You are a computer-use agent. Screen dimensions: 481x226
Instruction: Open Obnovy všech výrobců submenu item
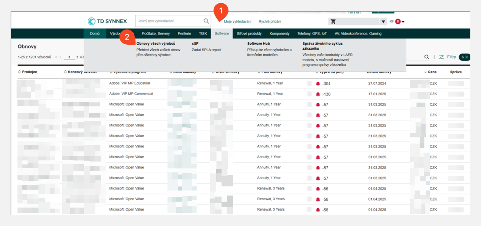point(156,44)
